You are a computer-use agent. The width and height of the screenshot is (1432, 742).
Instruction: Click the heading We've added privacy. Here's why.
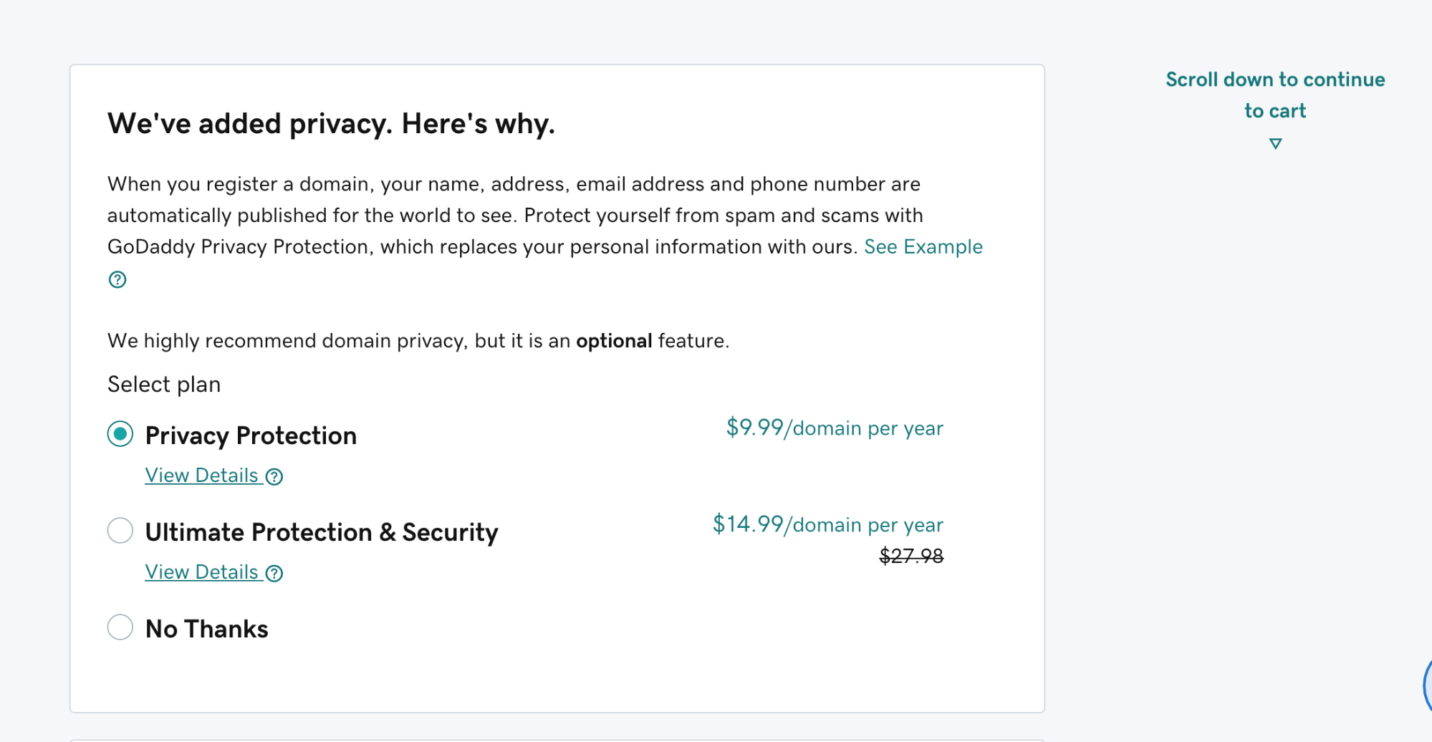point(331,123)
